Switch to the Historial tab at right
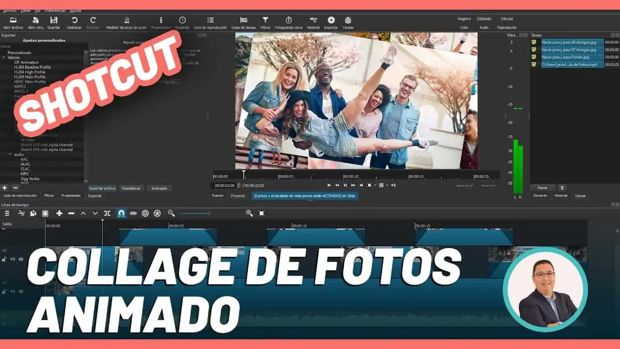This screenshot has height=349, width=620. point(561,196)
